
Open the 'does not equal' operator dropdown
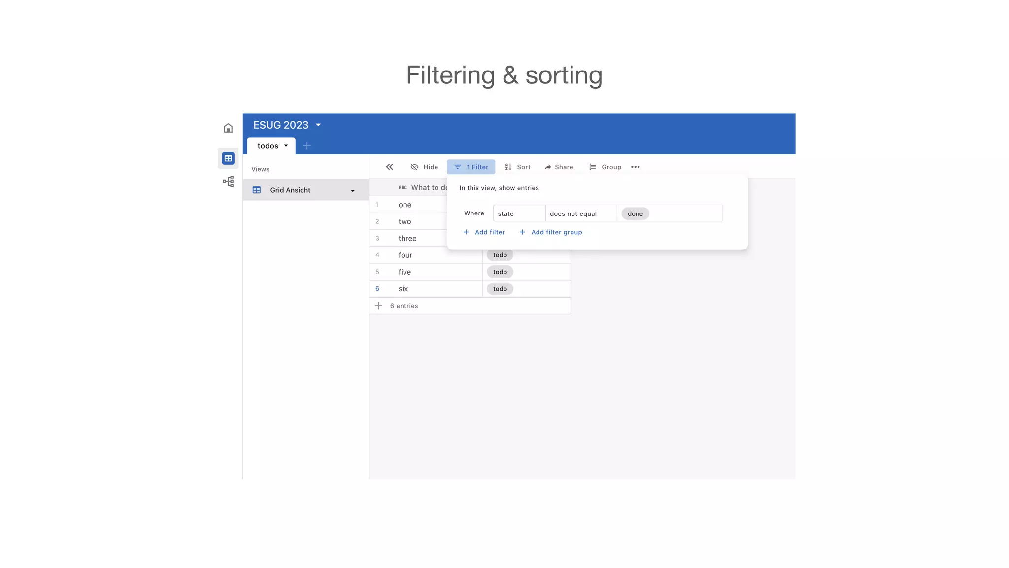(x=580, y=213)
